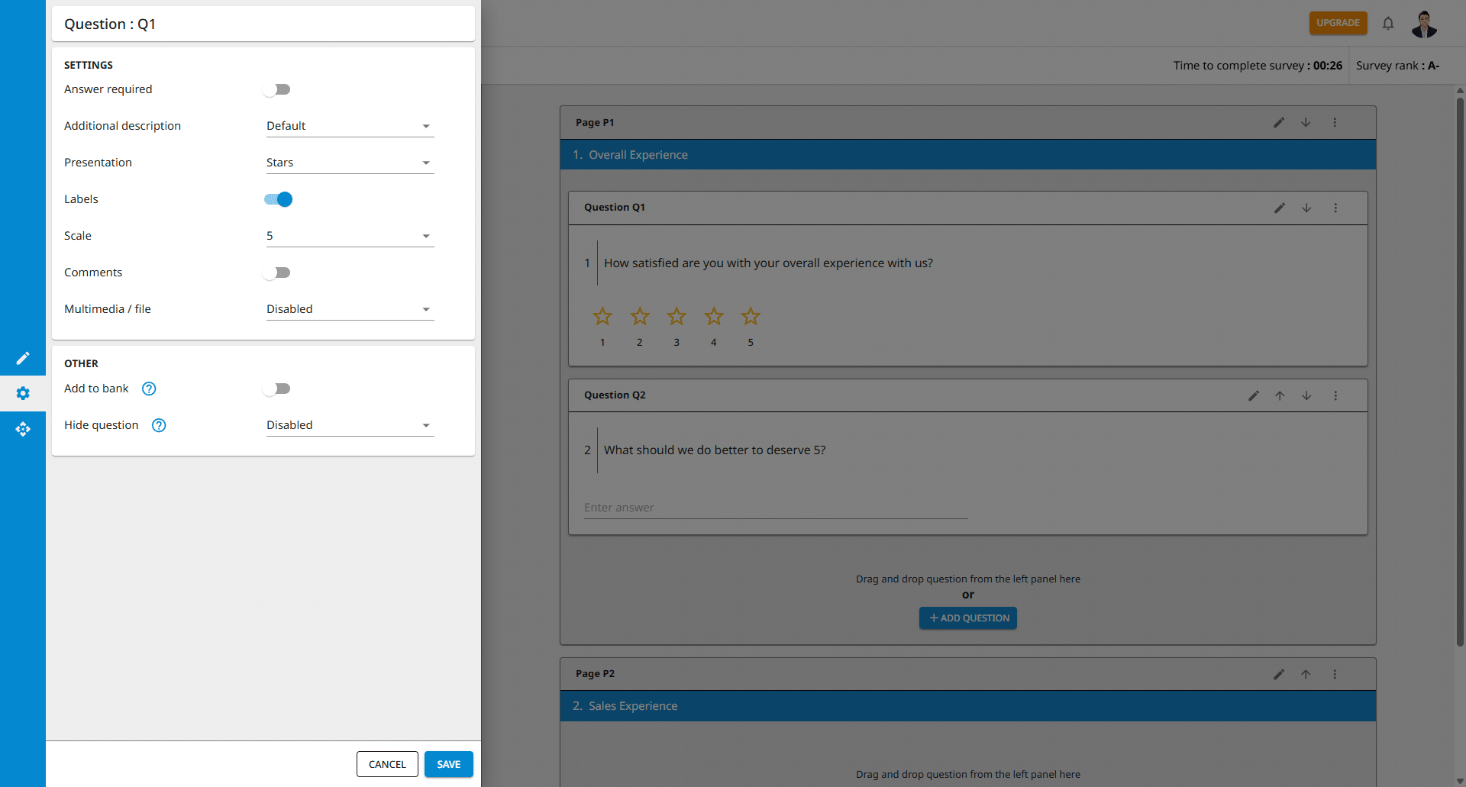Click the Enter answer text field

click(x=775, y=508)
